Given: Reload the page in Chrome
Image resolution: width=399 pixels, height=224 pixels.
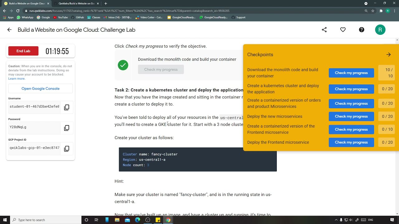Looking at the screenshot, I should point(18,11).
